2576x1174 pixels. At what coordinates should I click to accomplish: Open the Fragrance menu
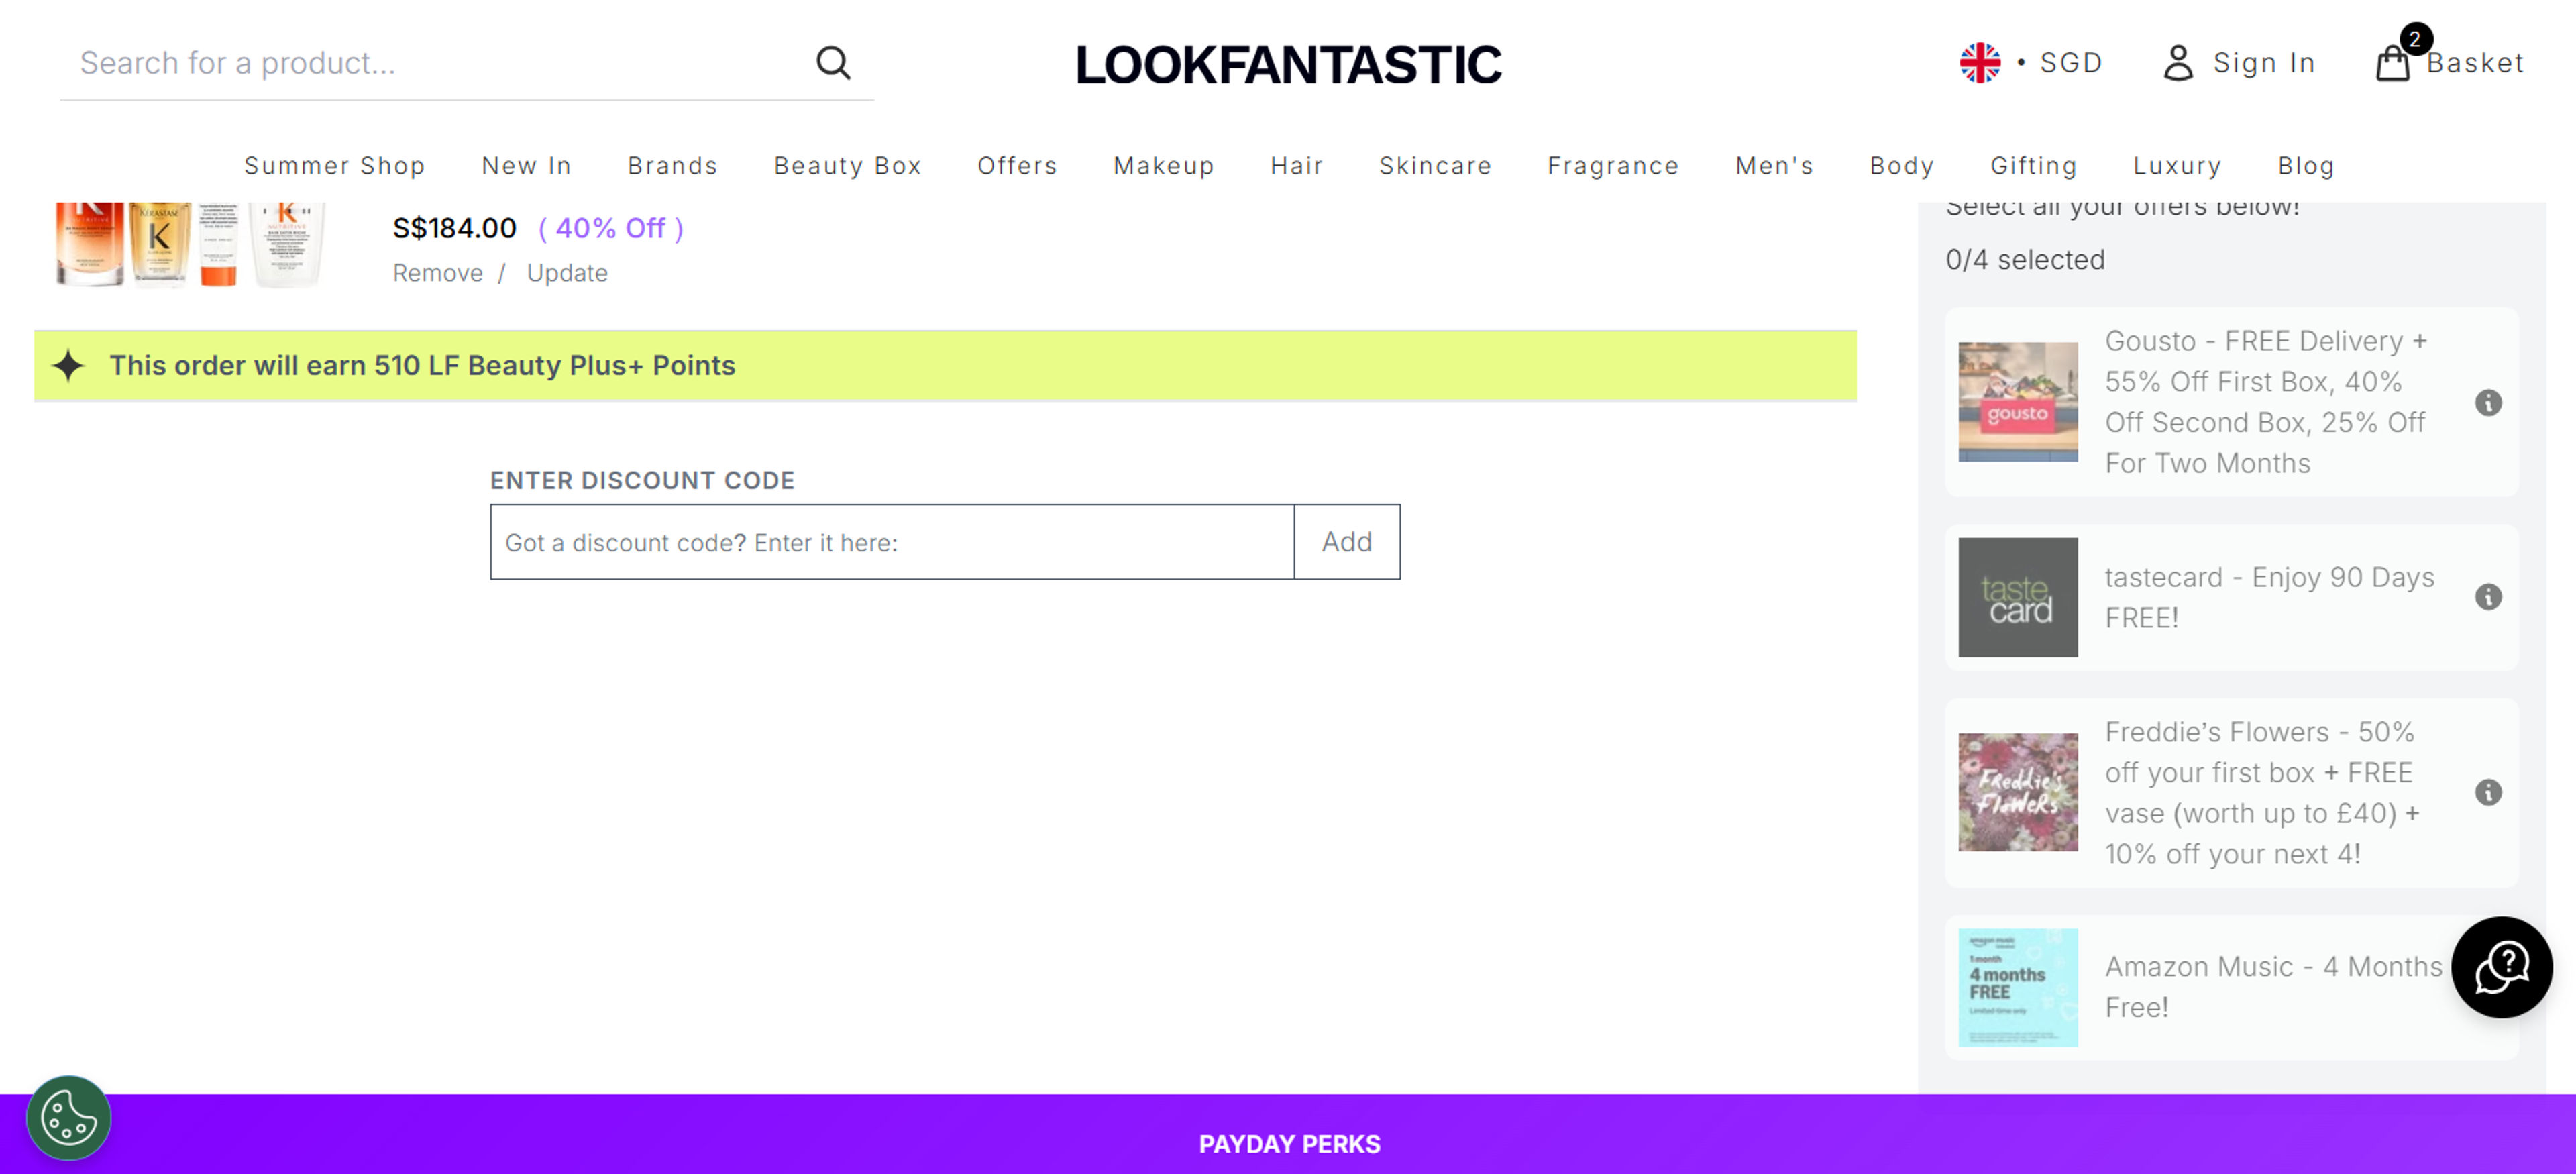1613,166
